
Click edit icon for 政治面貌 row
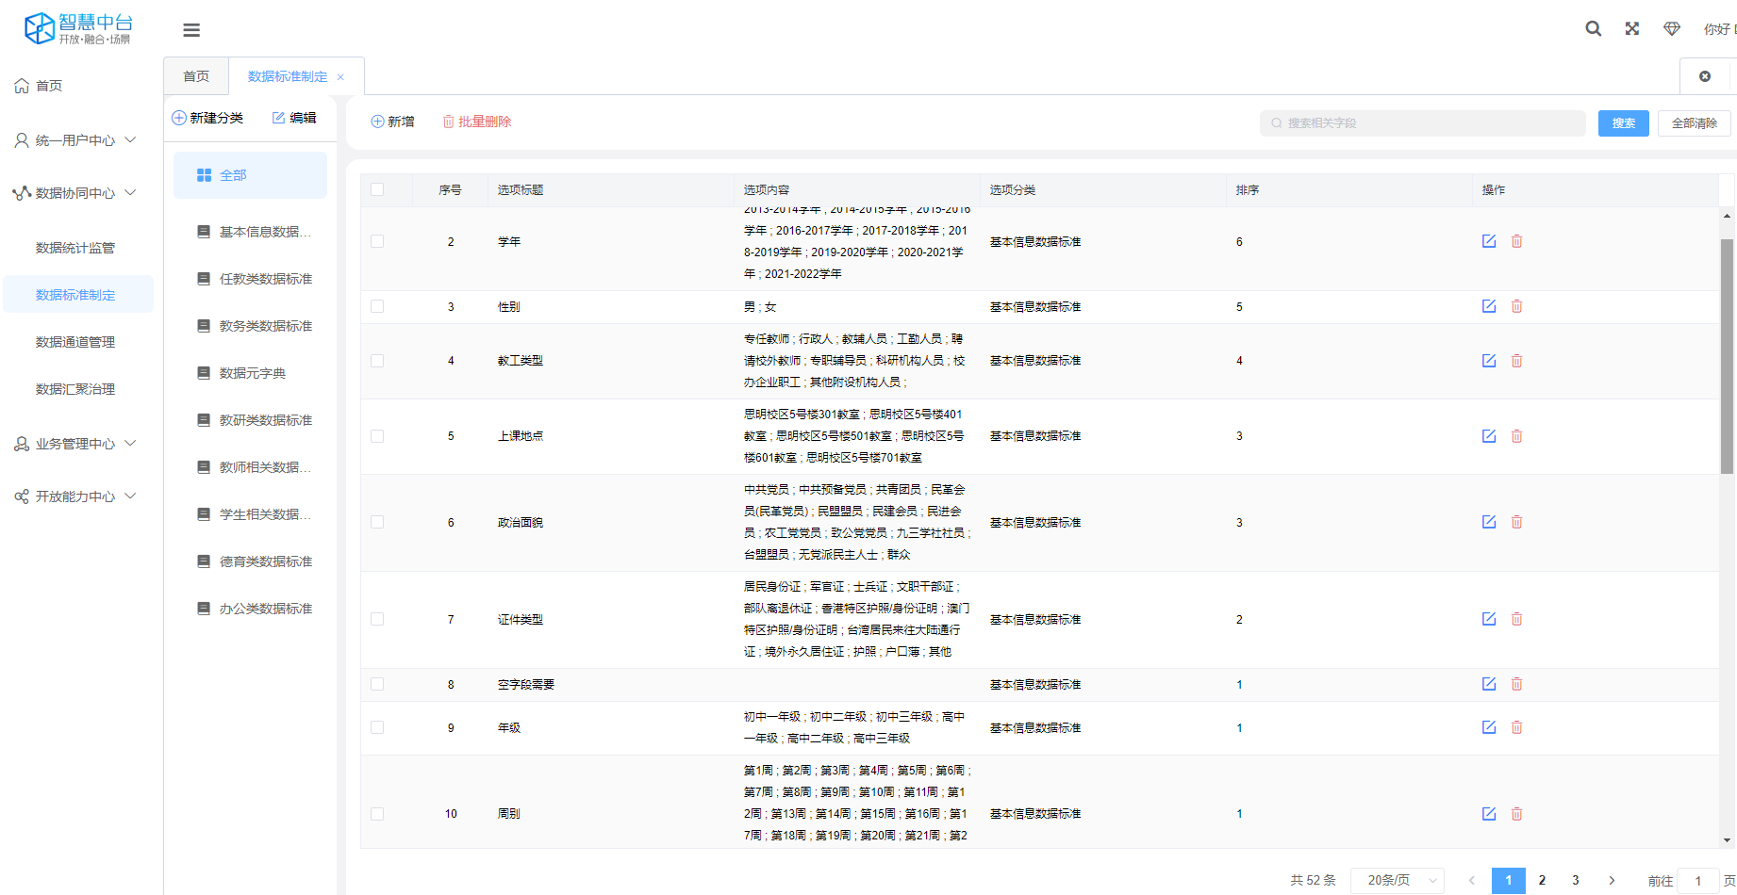[x=1488, y=522]
